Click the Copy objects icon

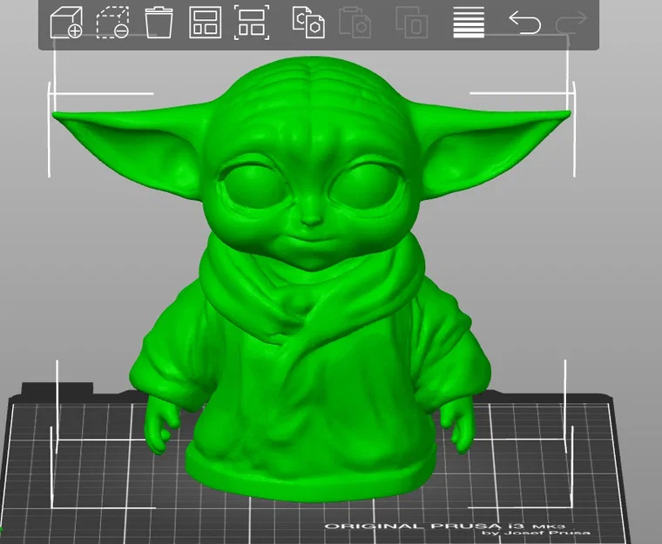click(308, 23)
